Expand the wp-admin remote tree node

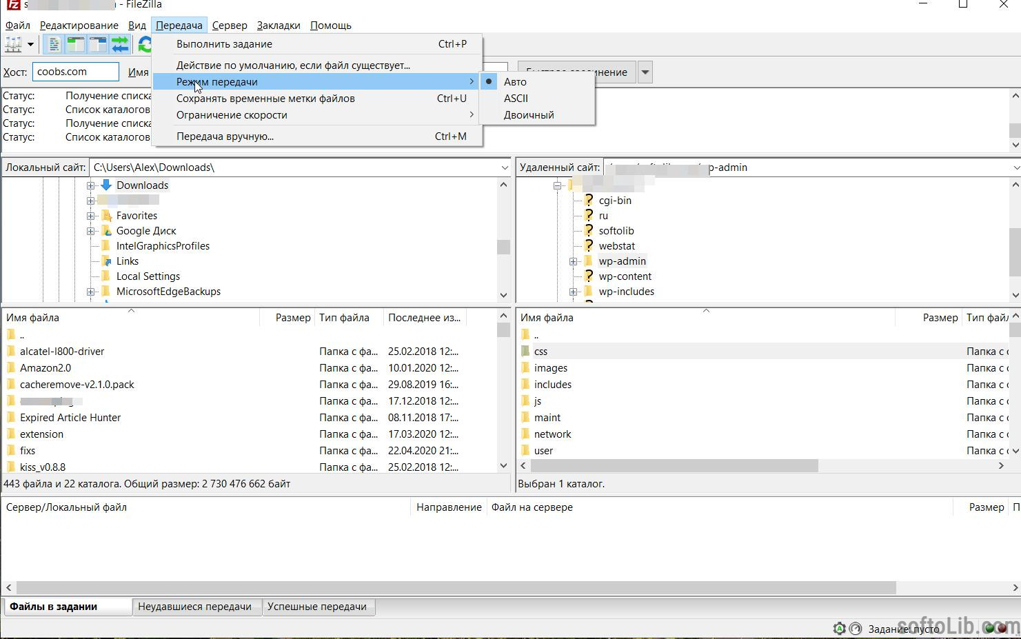coord(573,261)
